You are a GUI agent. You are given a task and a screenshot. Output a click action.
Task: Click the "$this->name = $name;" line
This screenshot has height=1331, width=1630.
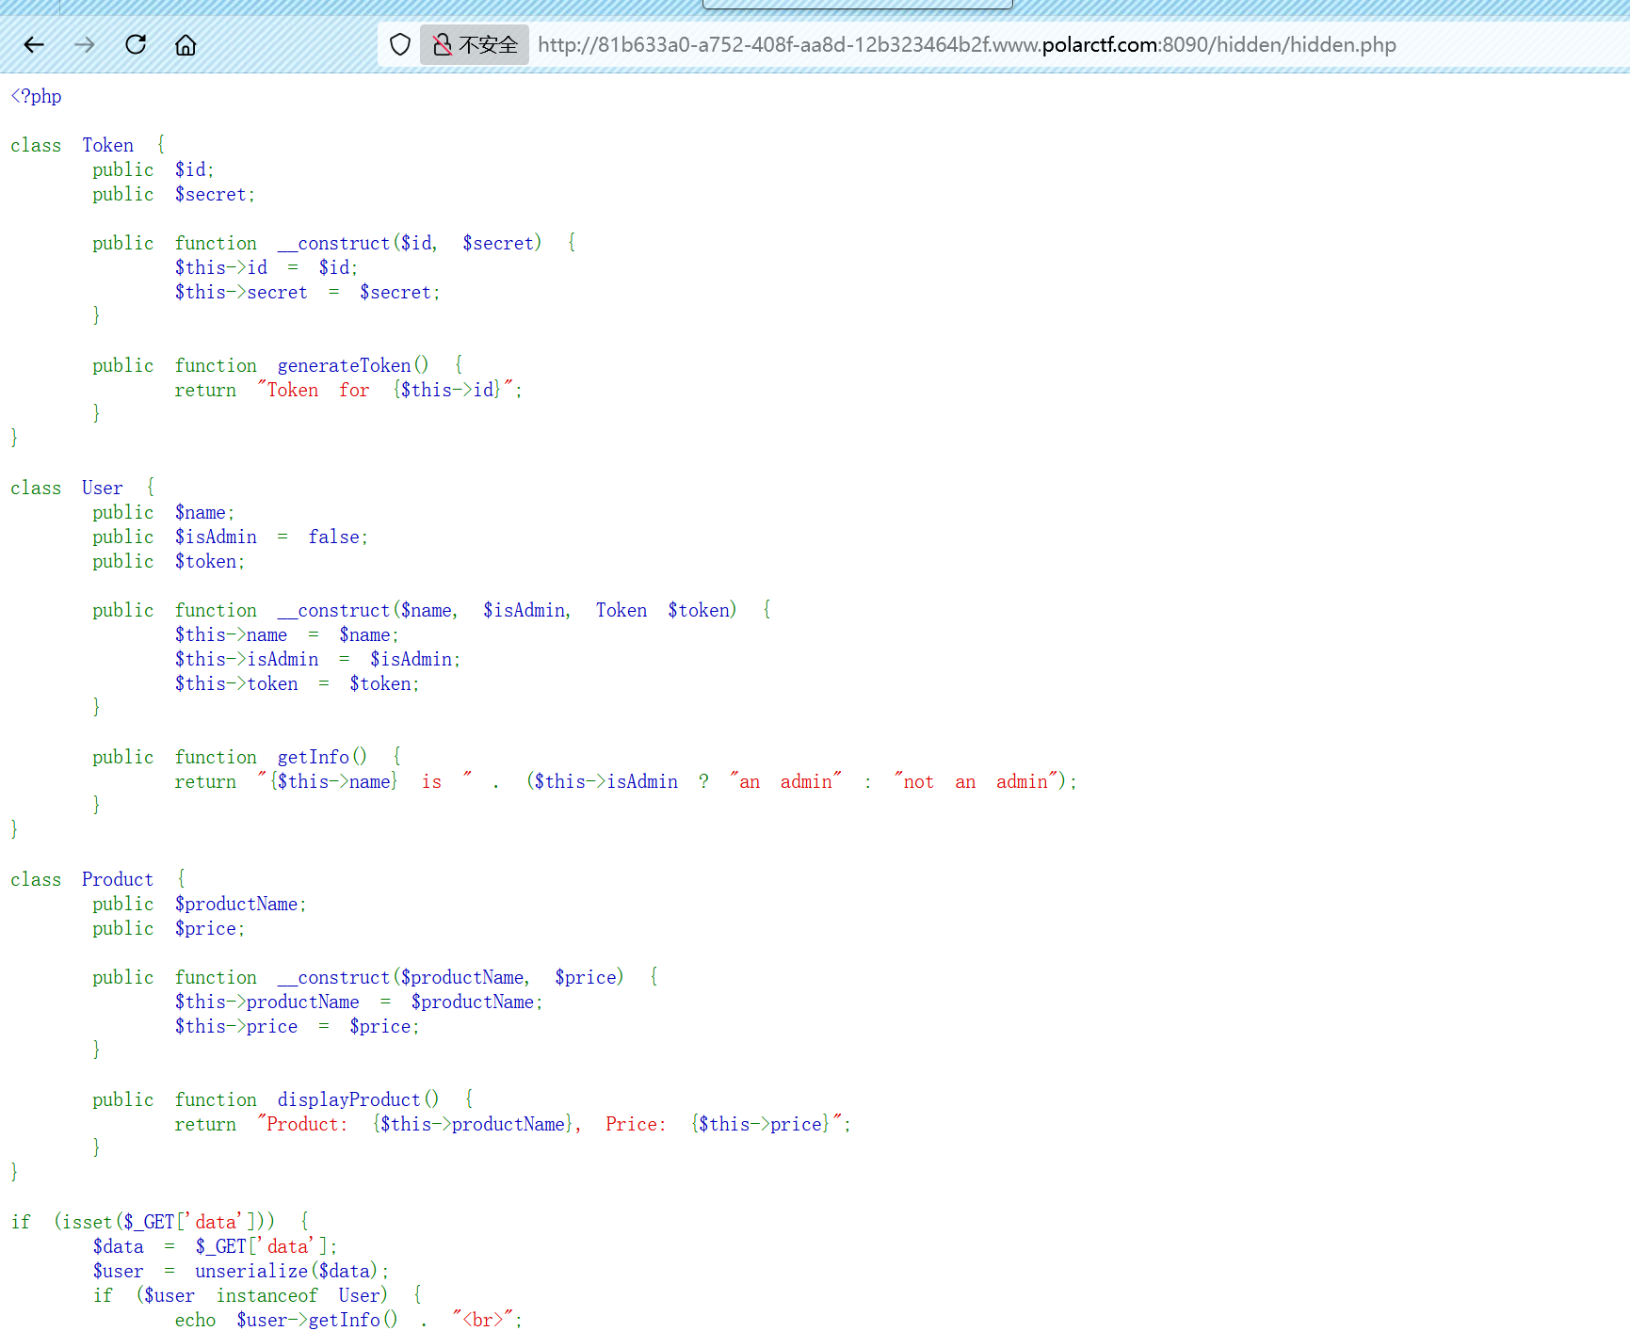[286, 634]
